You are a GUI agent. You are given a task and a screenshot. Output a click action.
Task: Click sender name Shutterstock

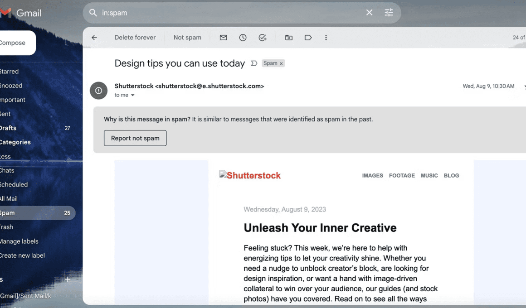point(134,86)
